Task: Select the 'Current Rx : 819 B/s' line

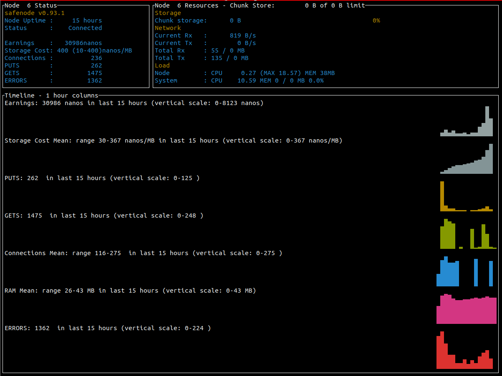Action: 205,35
